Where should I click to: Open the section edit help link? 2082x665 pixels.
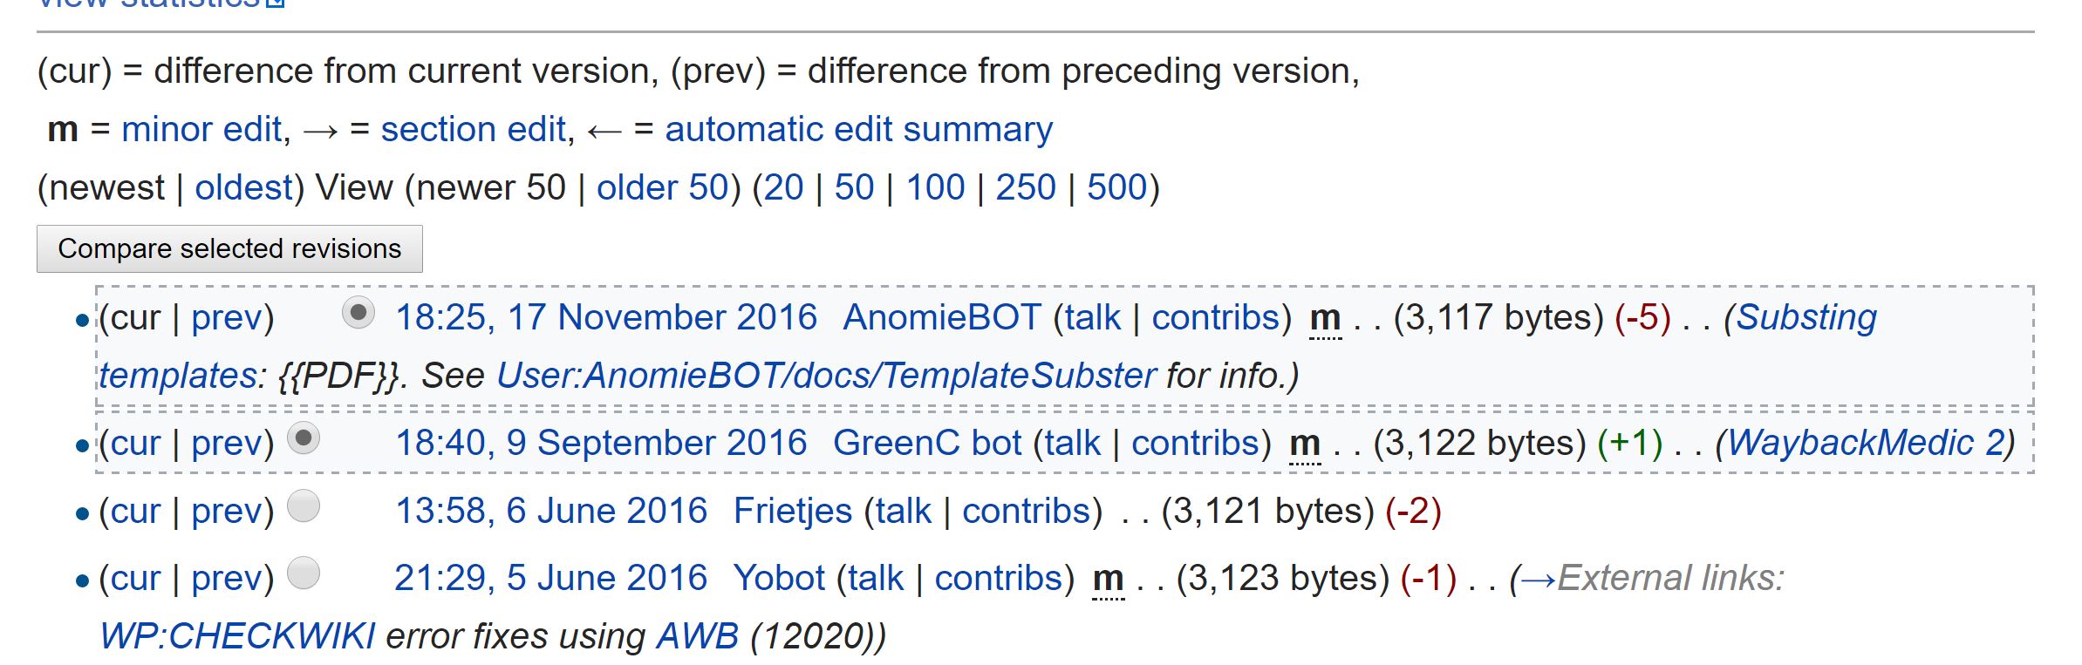click(x=474, y=130)
